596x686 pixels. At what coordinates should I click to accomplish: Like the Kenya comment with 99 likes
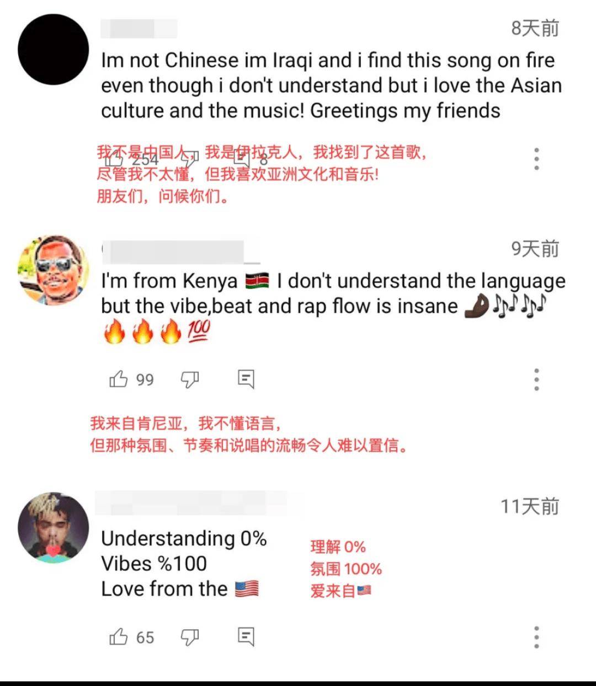(x=118, y=379)
